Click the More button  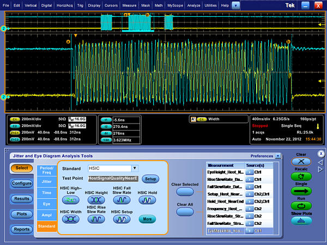click(147, 219)
